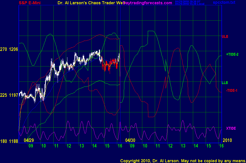Click hour 10 of 04/29 session
The height and width of the screenshot is (163, 246).
pyautogui.click(x=44, y=146)
